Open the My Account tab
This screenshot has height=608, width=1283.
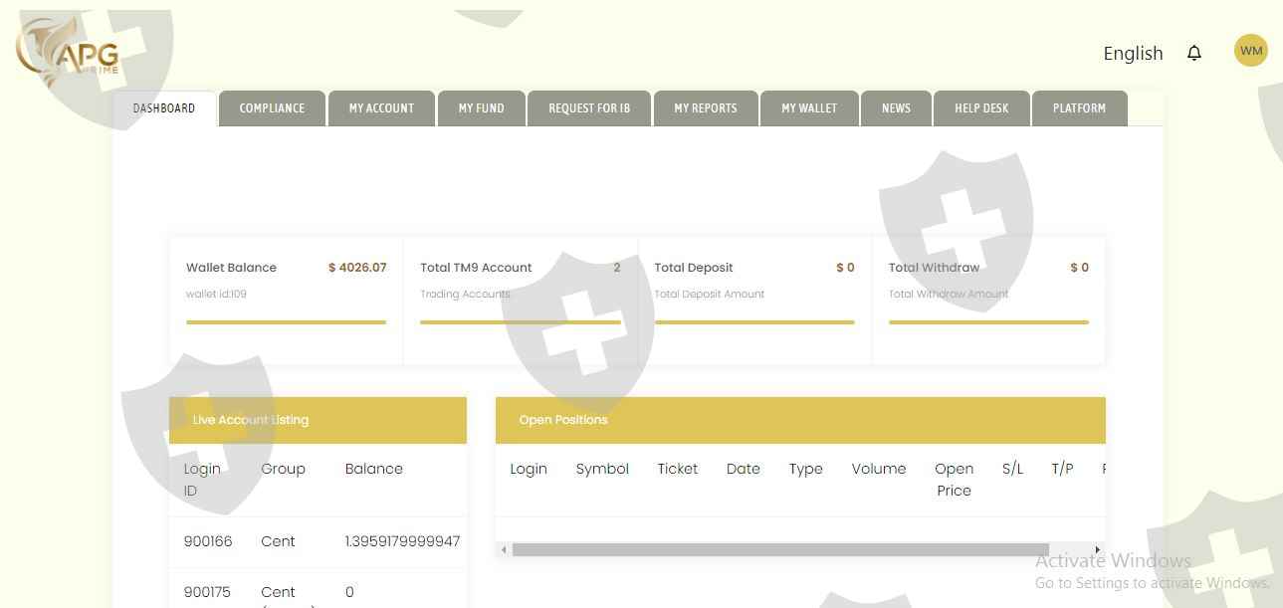click(x=381, y=108)
